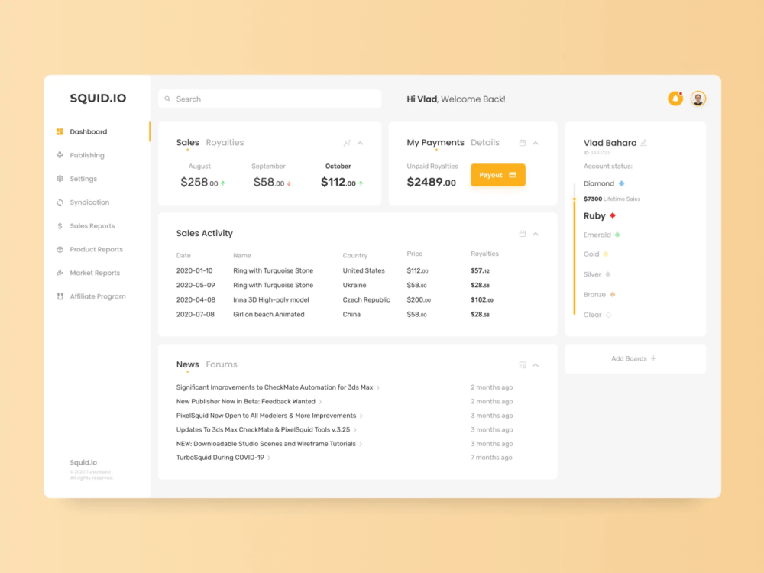Viewport: 764px width, 573px height.
Task: Open the Publishing menu item
Action: point(87,155)
